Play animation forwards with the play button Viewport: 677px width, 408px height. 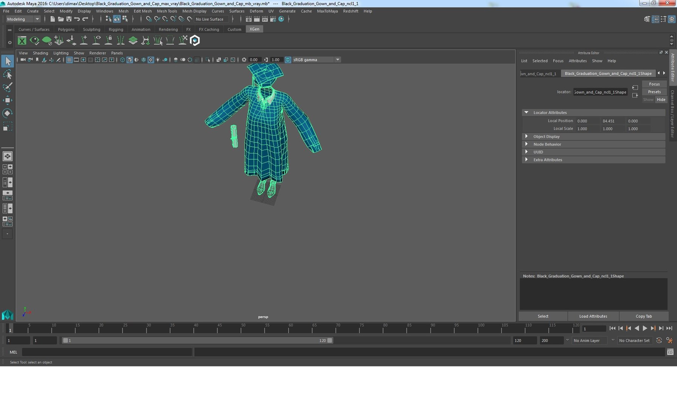[x=645, y=328]
